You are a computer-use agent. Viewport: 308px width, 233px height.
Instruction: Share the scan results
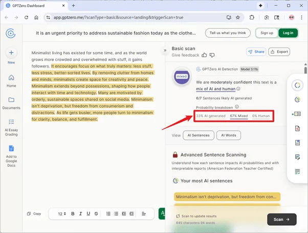click(x=256, y=52)
